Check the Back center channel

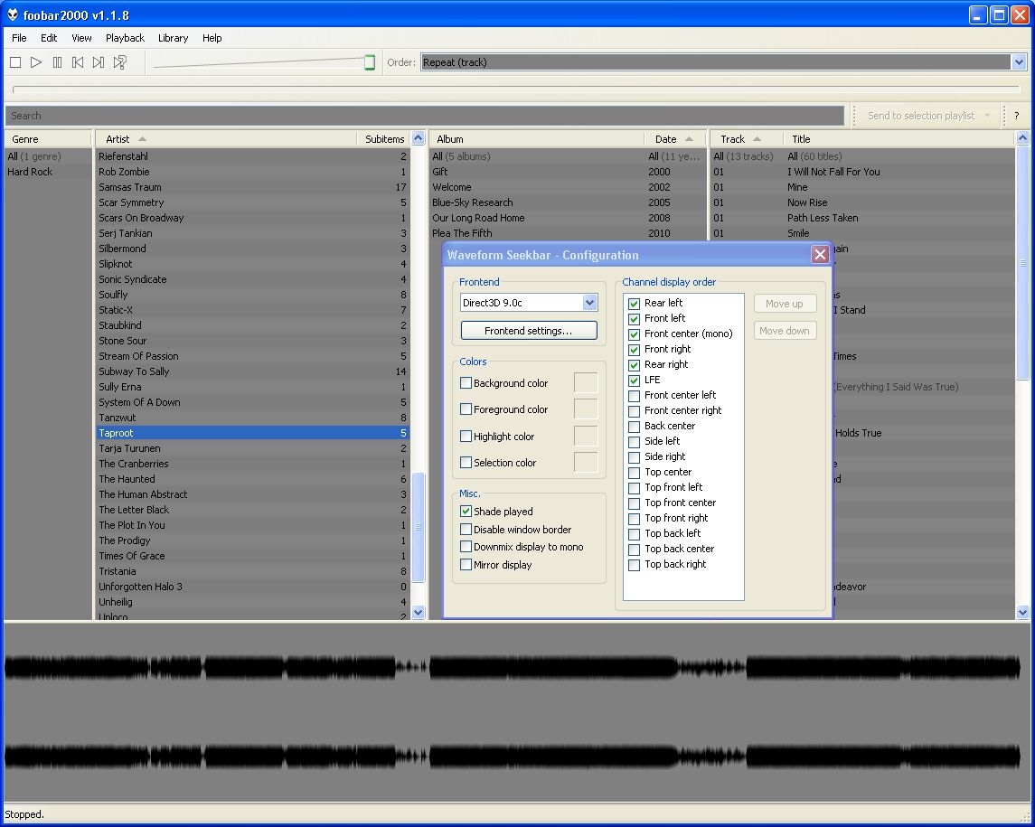(x=635, y=427)
